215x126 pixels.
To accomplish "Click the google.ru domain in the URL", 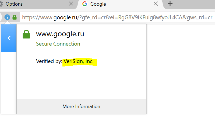I will (x=65, y=17).
